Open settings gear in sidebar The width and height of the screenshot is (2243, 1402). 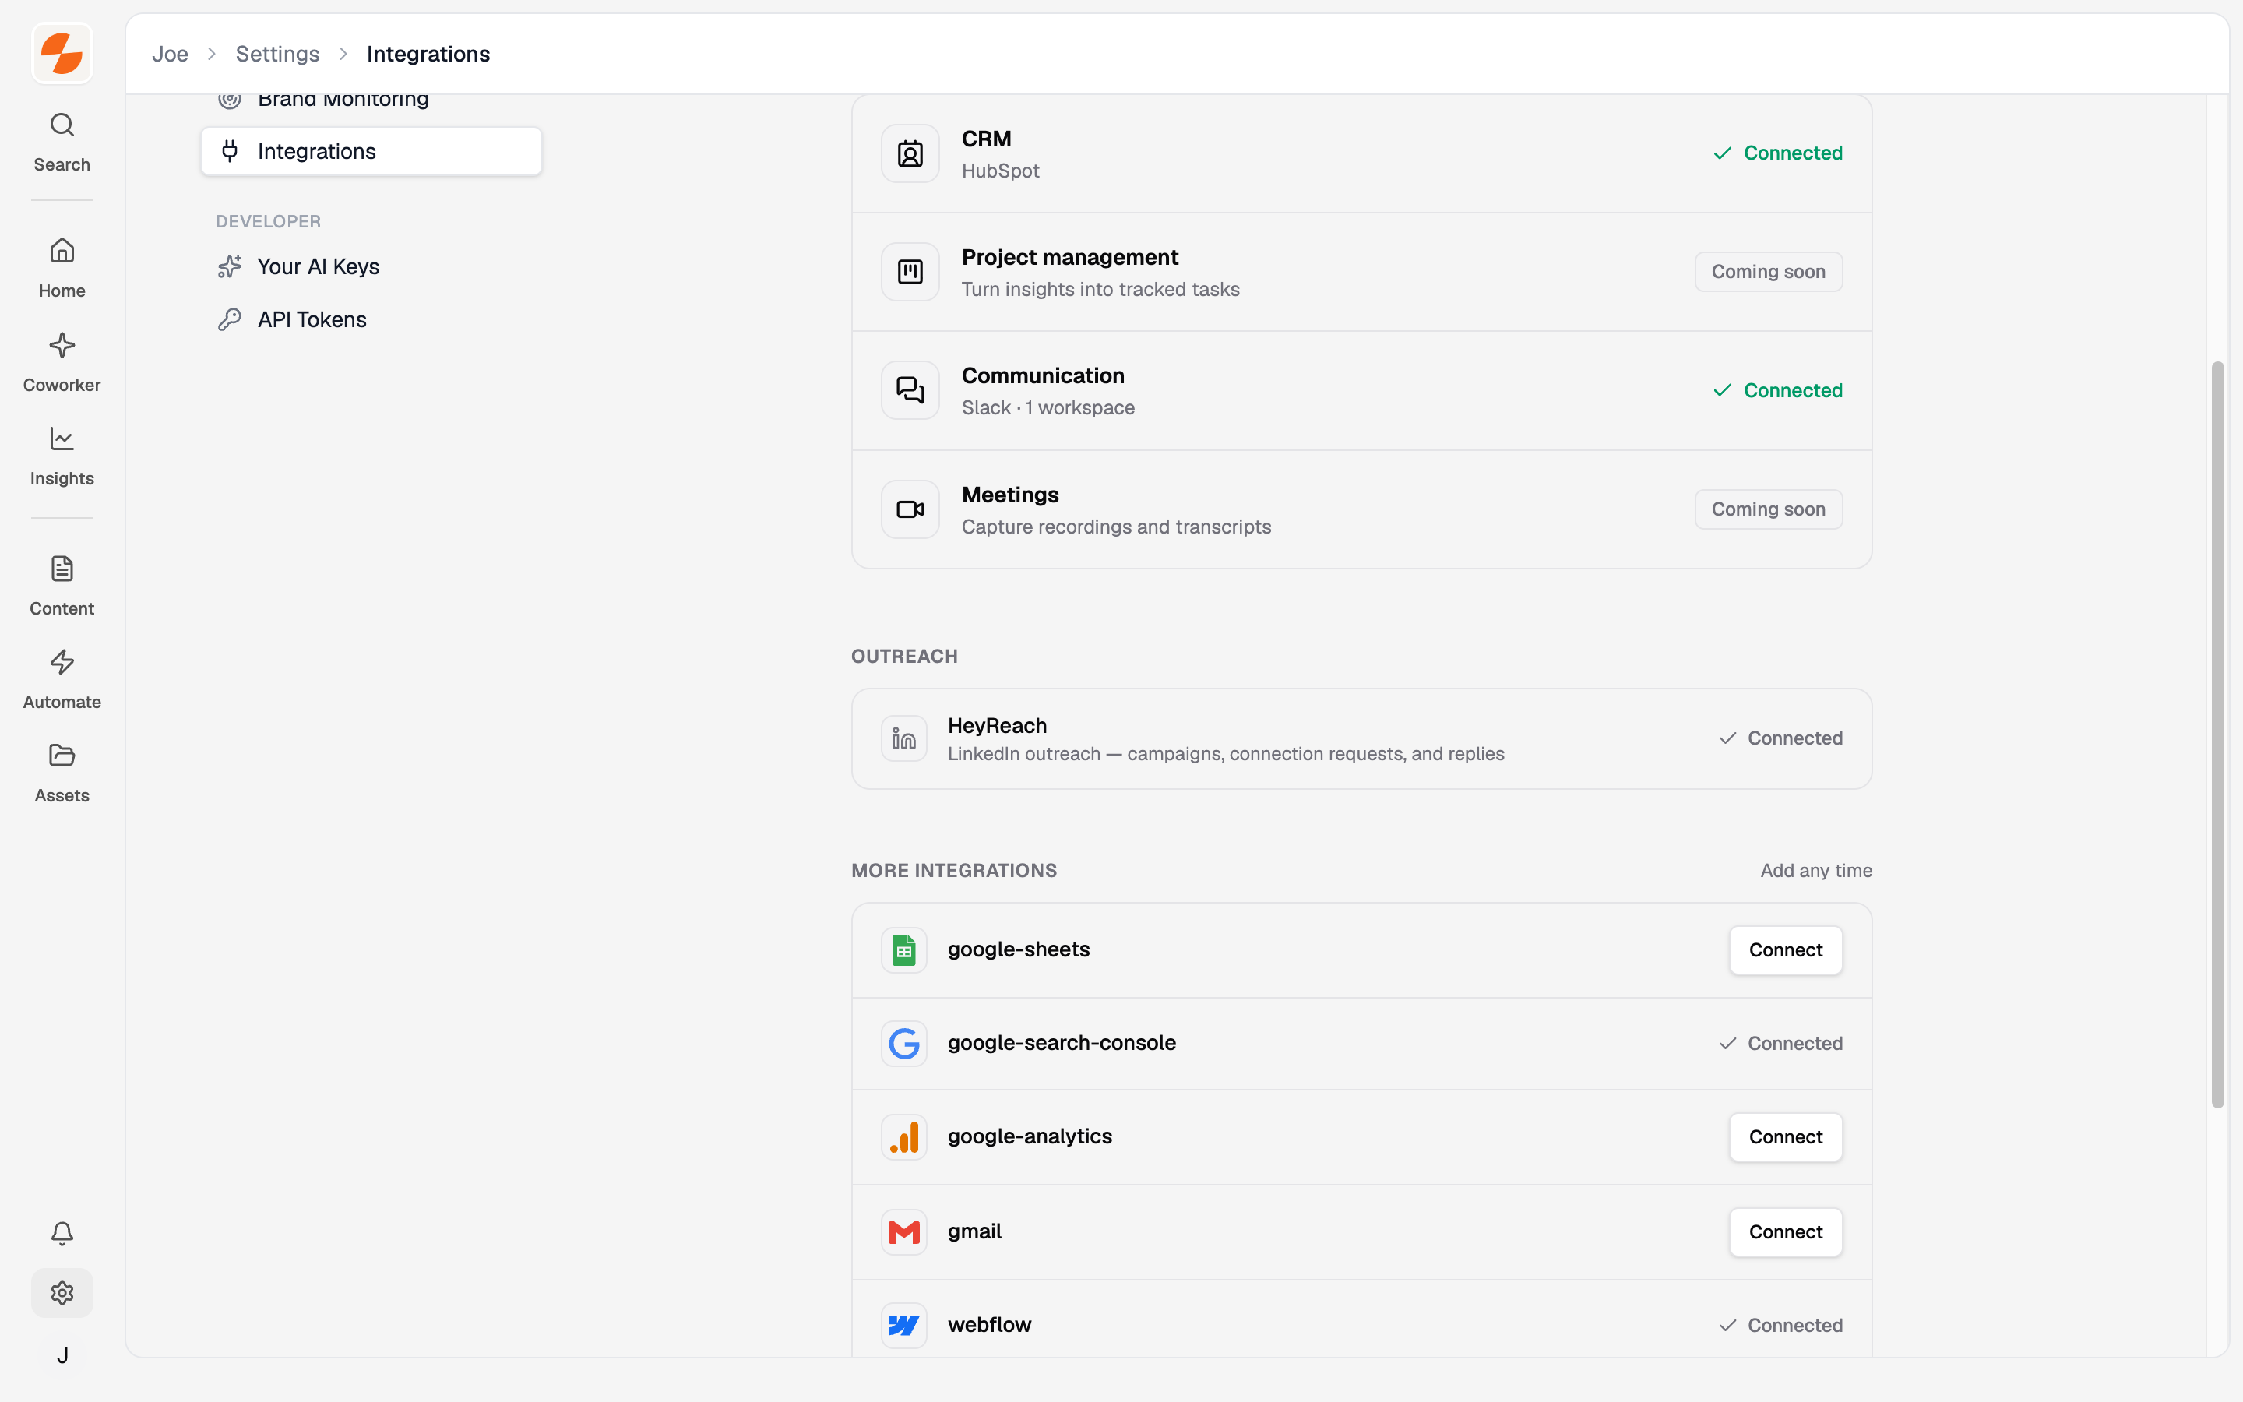point(62,1293)
